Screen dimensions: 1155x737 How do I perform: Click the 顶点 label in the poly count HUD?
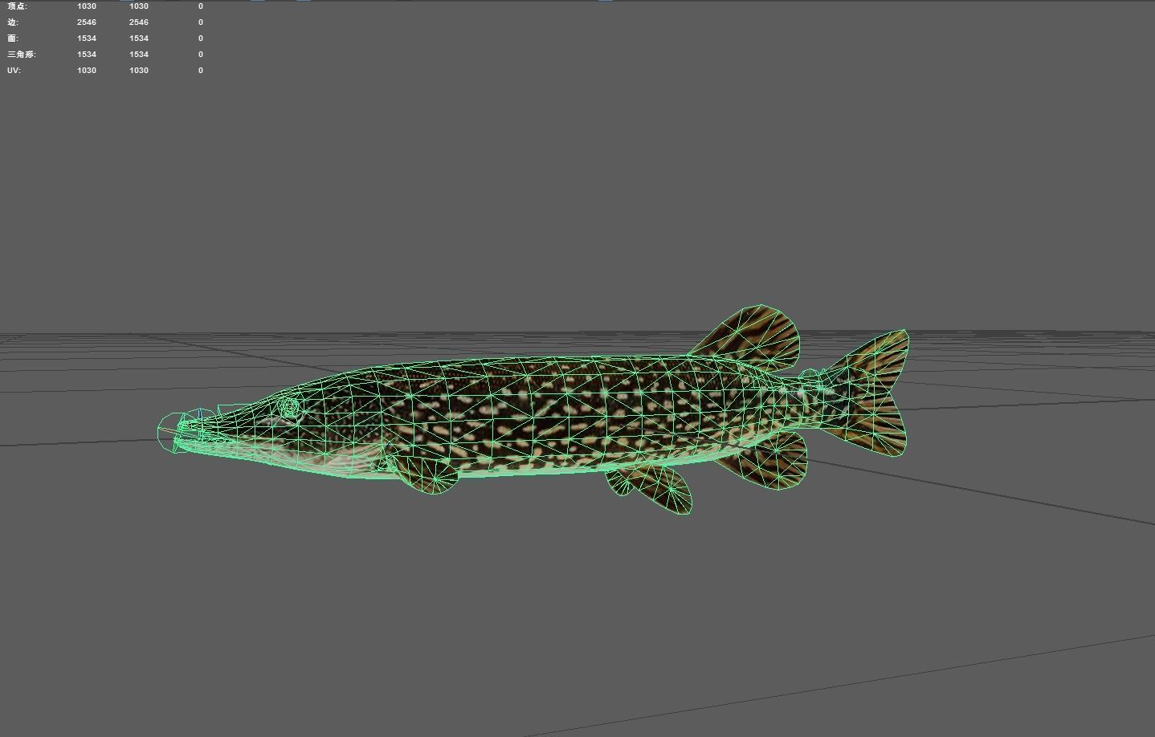17,6
